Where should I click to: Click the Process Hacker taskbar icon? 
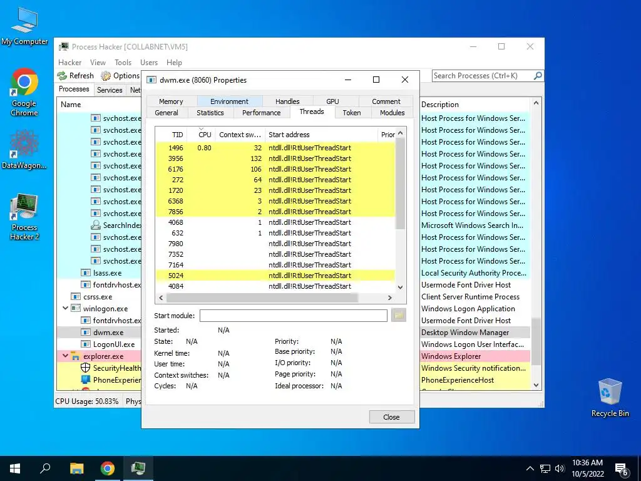coord(138,468)
